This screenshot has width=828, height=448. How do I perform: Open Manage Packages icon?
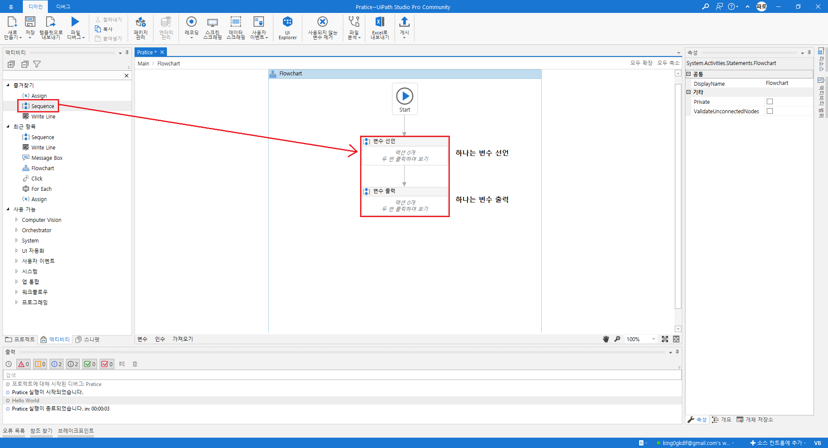[141, 22]
